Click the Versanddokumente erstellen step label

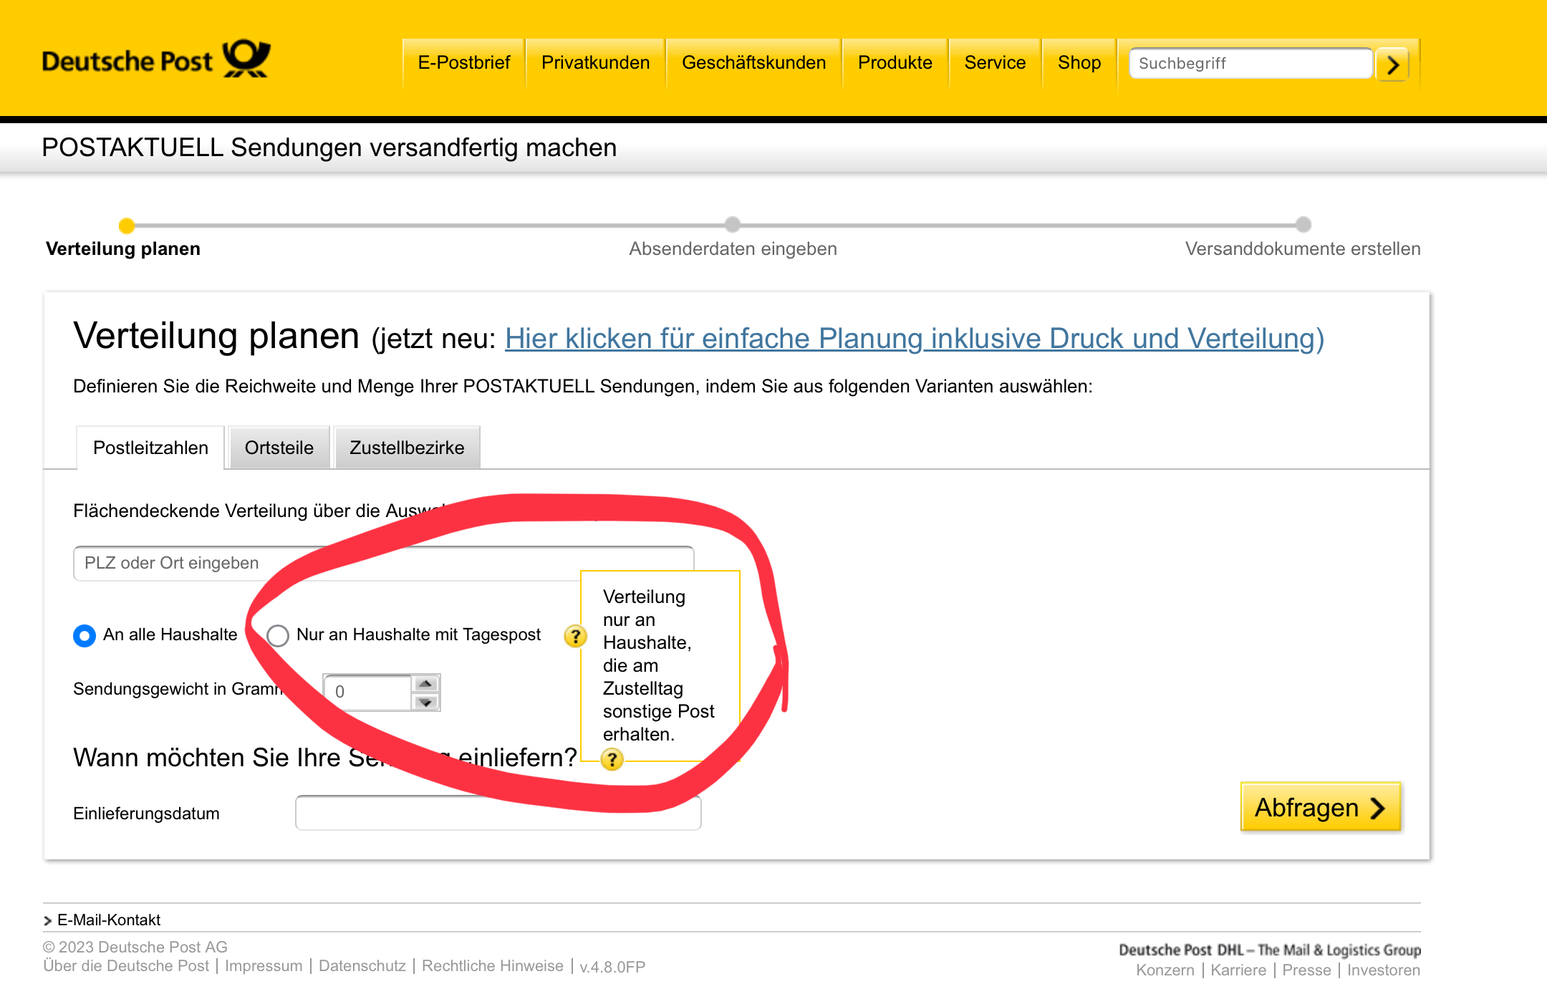1303,249
